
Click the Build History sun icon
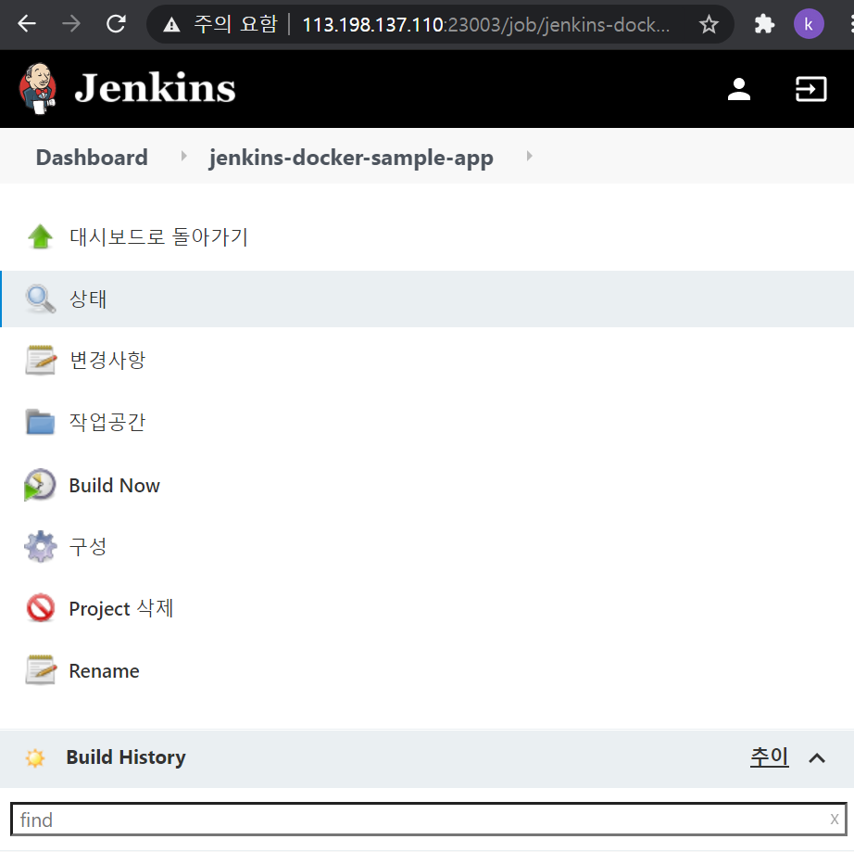pos(35,757)
